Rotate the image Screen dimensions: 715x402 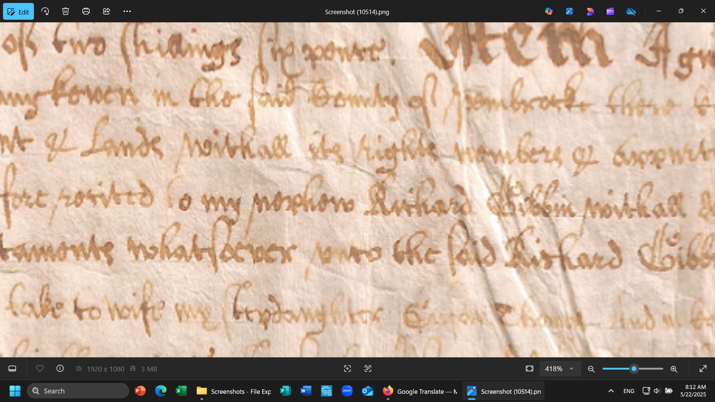coord(45,11)
